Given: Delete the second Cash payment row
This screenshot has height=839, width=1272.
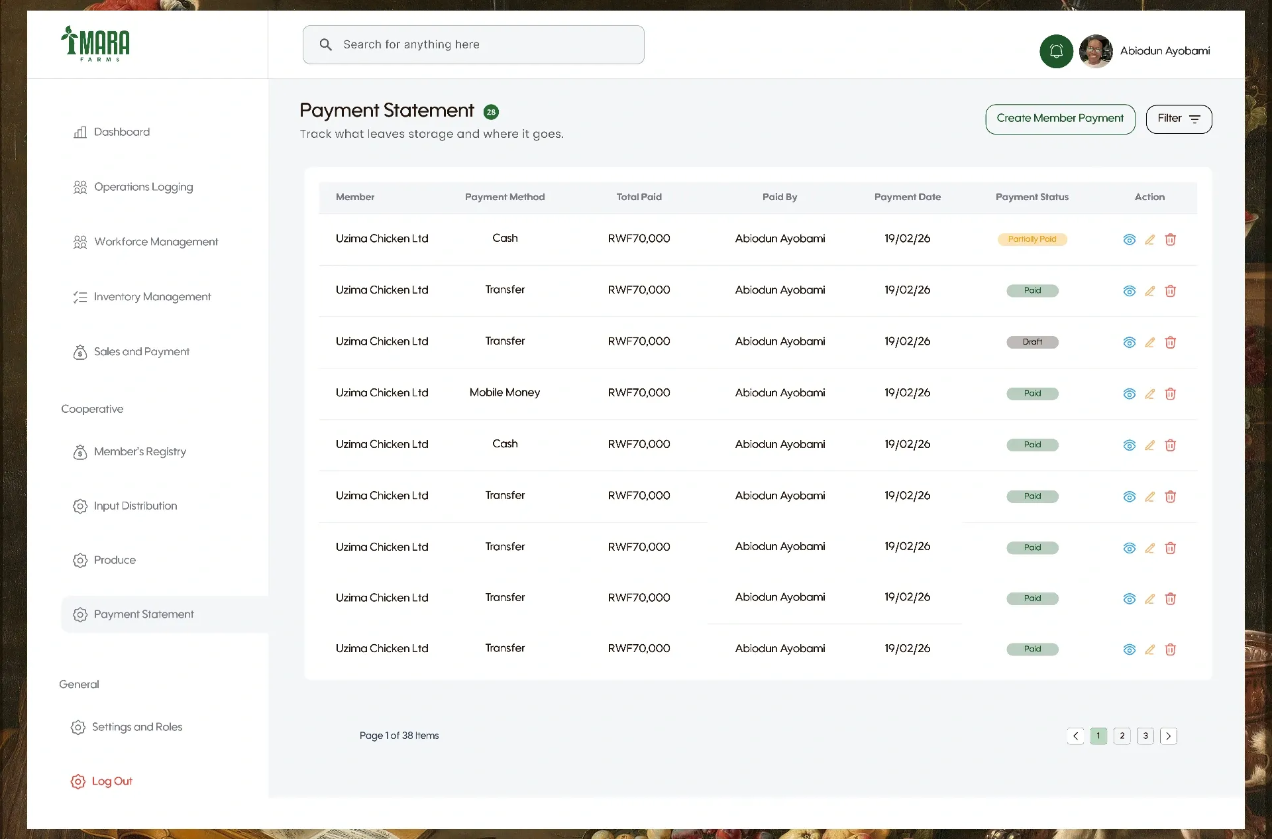Looking at the screenshot, I should tap(1170, 445).
